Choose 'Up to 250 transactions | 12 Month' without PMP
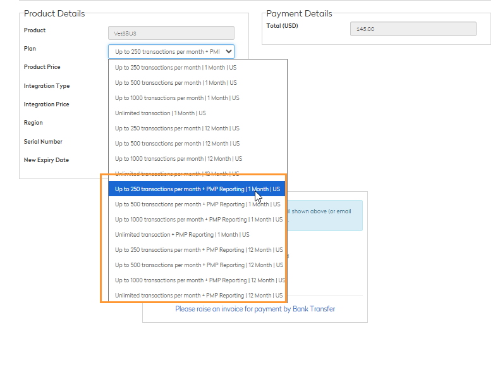 177,128
